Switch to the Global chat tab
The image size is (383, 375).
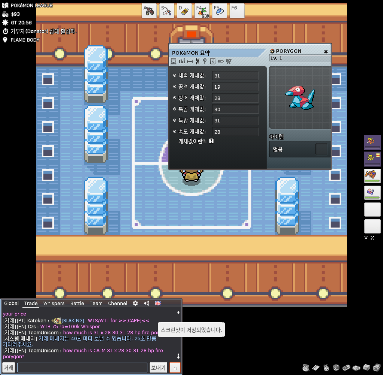12,303
